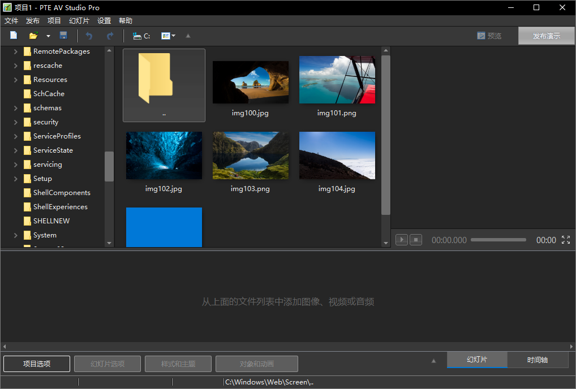Expand the System folder node

coord(16,235)
